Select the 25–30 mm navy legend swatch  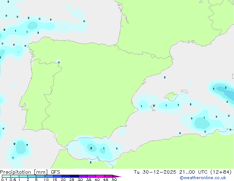click(75, 176)
